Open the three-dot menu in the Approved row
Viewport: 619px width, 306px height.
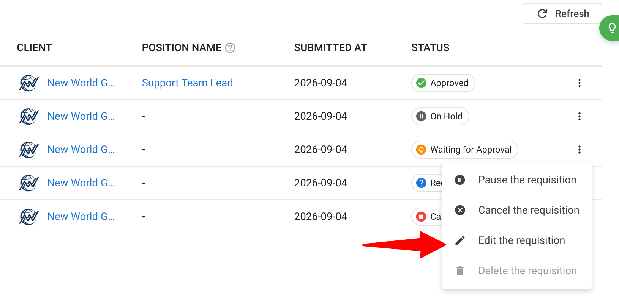579,83
